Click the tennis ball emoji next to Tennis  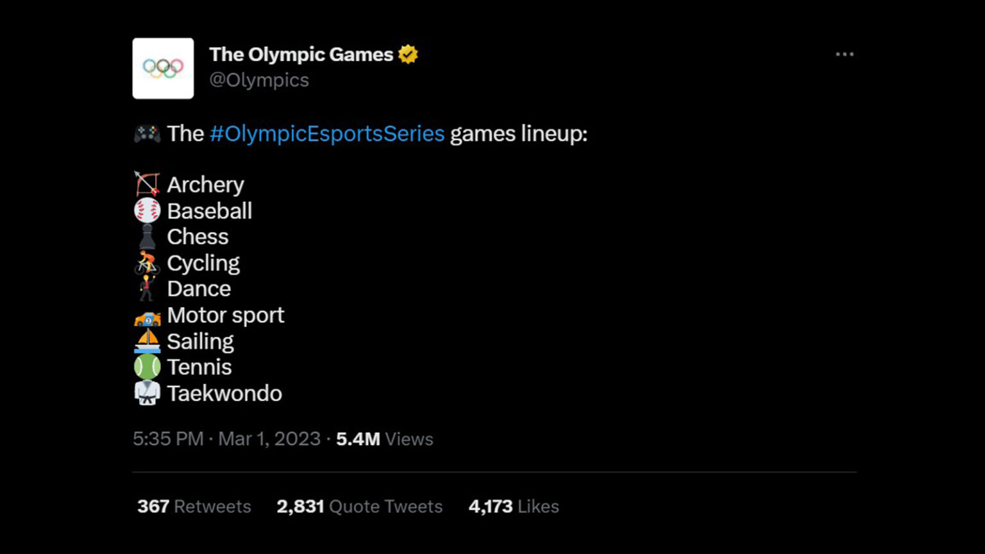coord(147,367)
